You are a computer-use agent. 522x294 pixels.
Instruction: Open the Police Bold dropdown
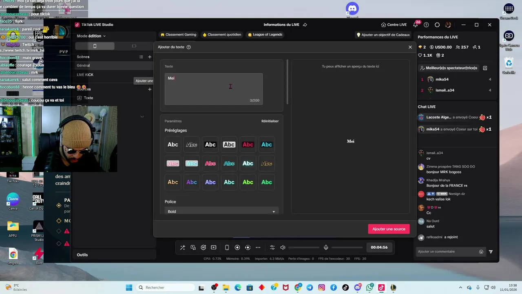[221, 212]
